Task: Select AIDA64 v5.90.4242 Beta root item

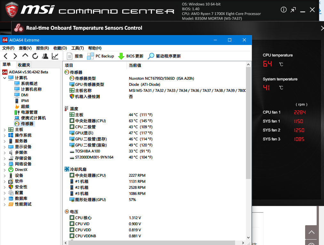Action: point(25,72)
